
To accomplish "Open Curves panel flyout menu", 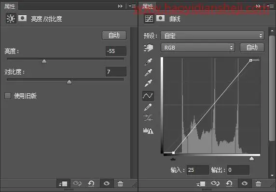I will pyautogui.click(x=270, y=6).
